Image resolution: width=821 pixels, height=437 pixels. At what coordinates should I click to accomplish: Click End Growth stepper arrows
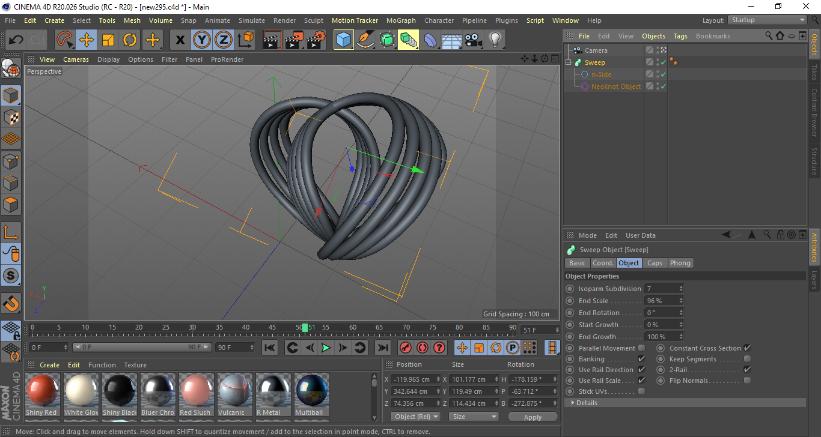coord(681,337)
